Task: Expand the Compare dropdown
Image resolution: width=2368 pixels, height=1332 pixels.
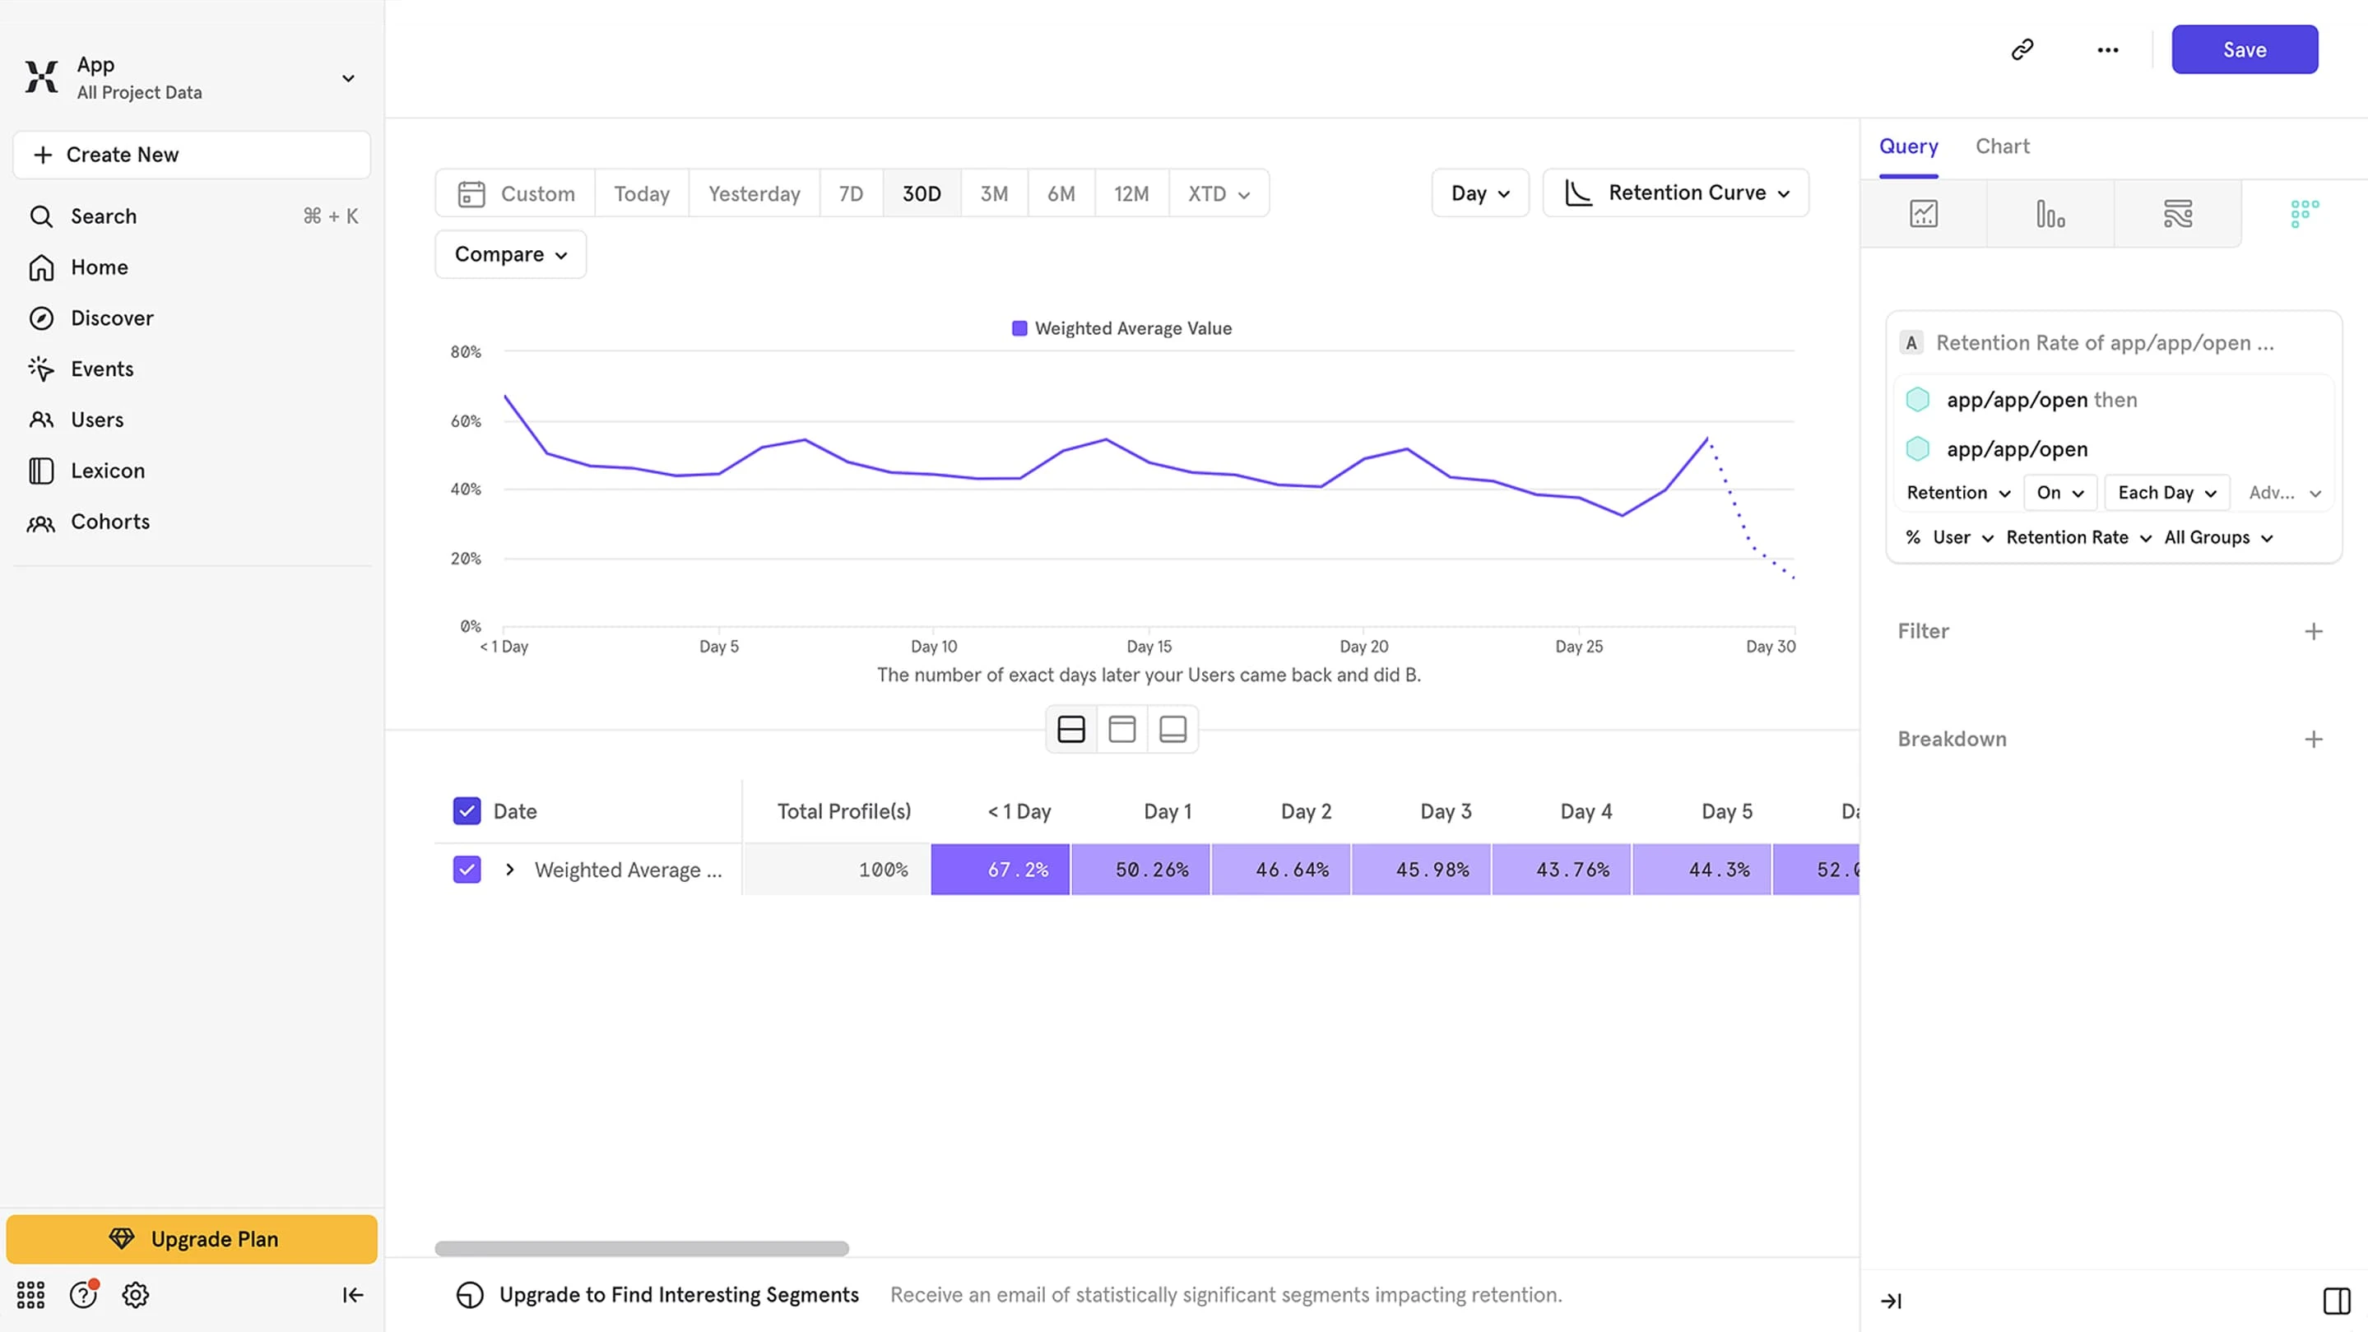Action: click(x=509, y=253)
